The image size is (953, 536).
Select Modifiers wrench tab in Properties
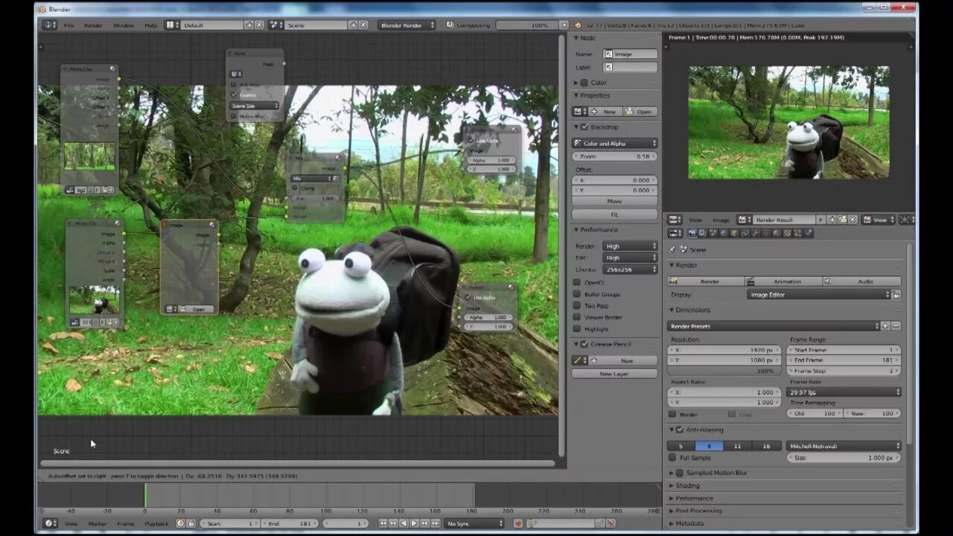click(x=755, y=233)
